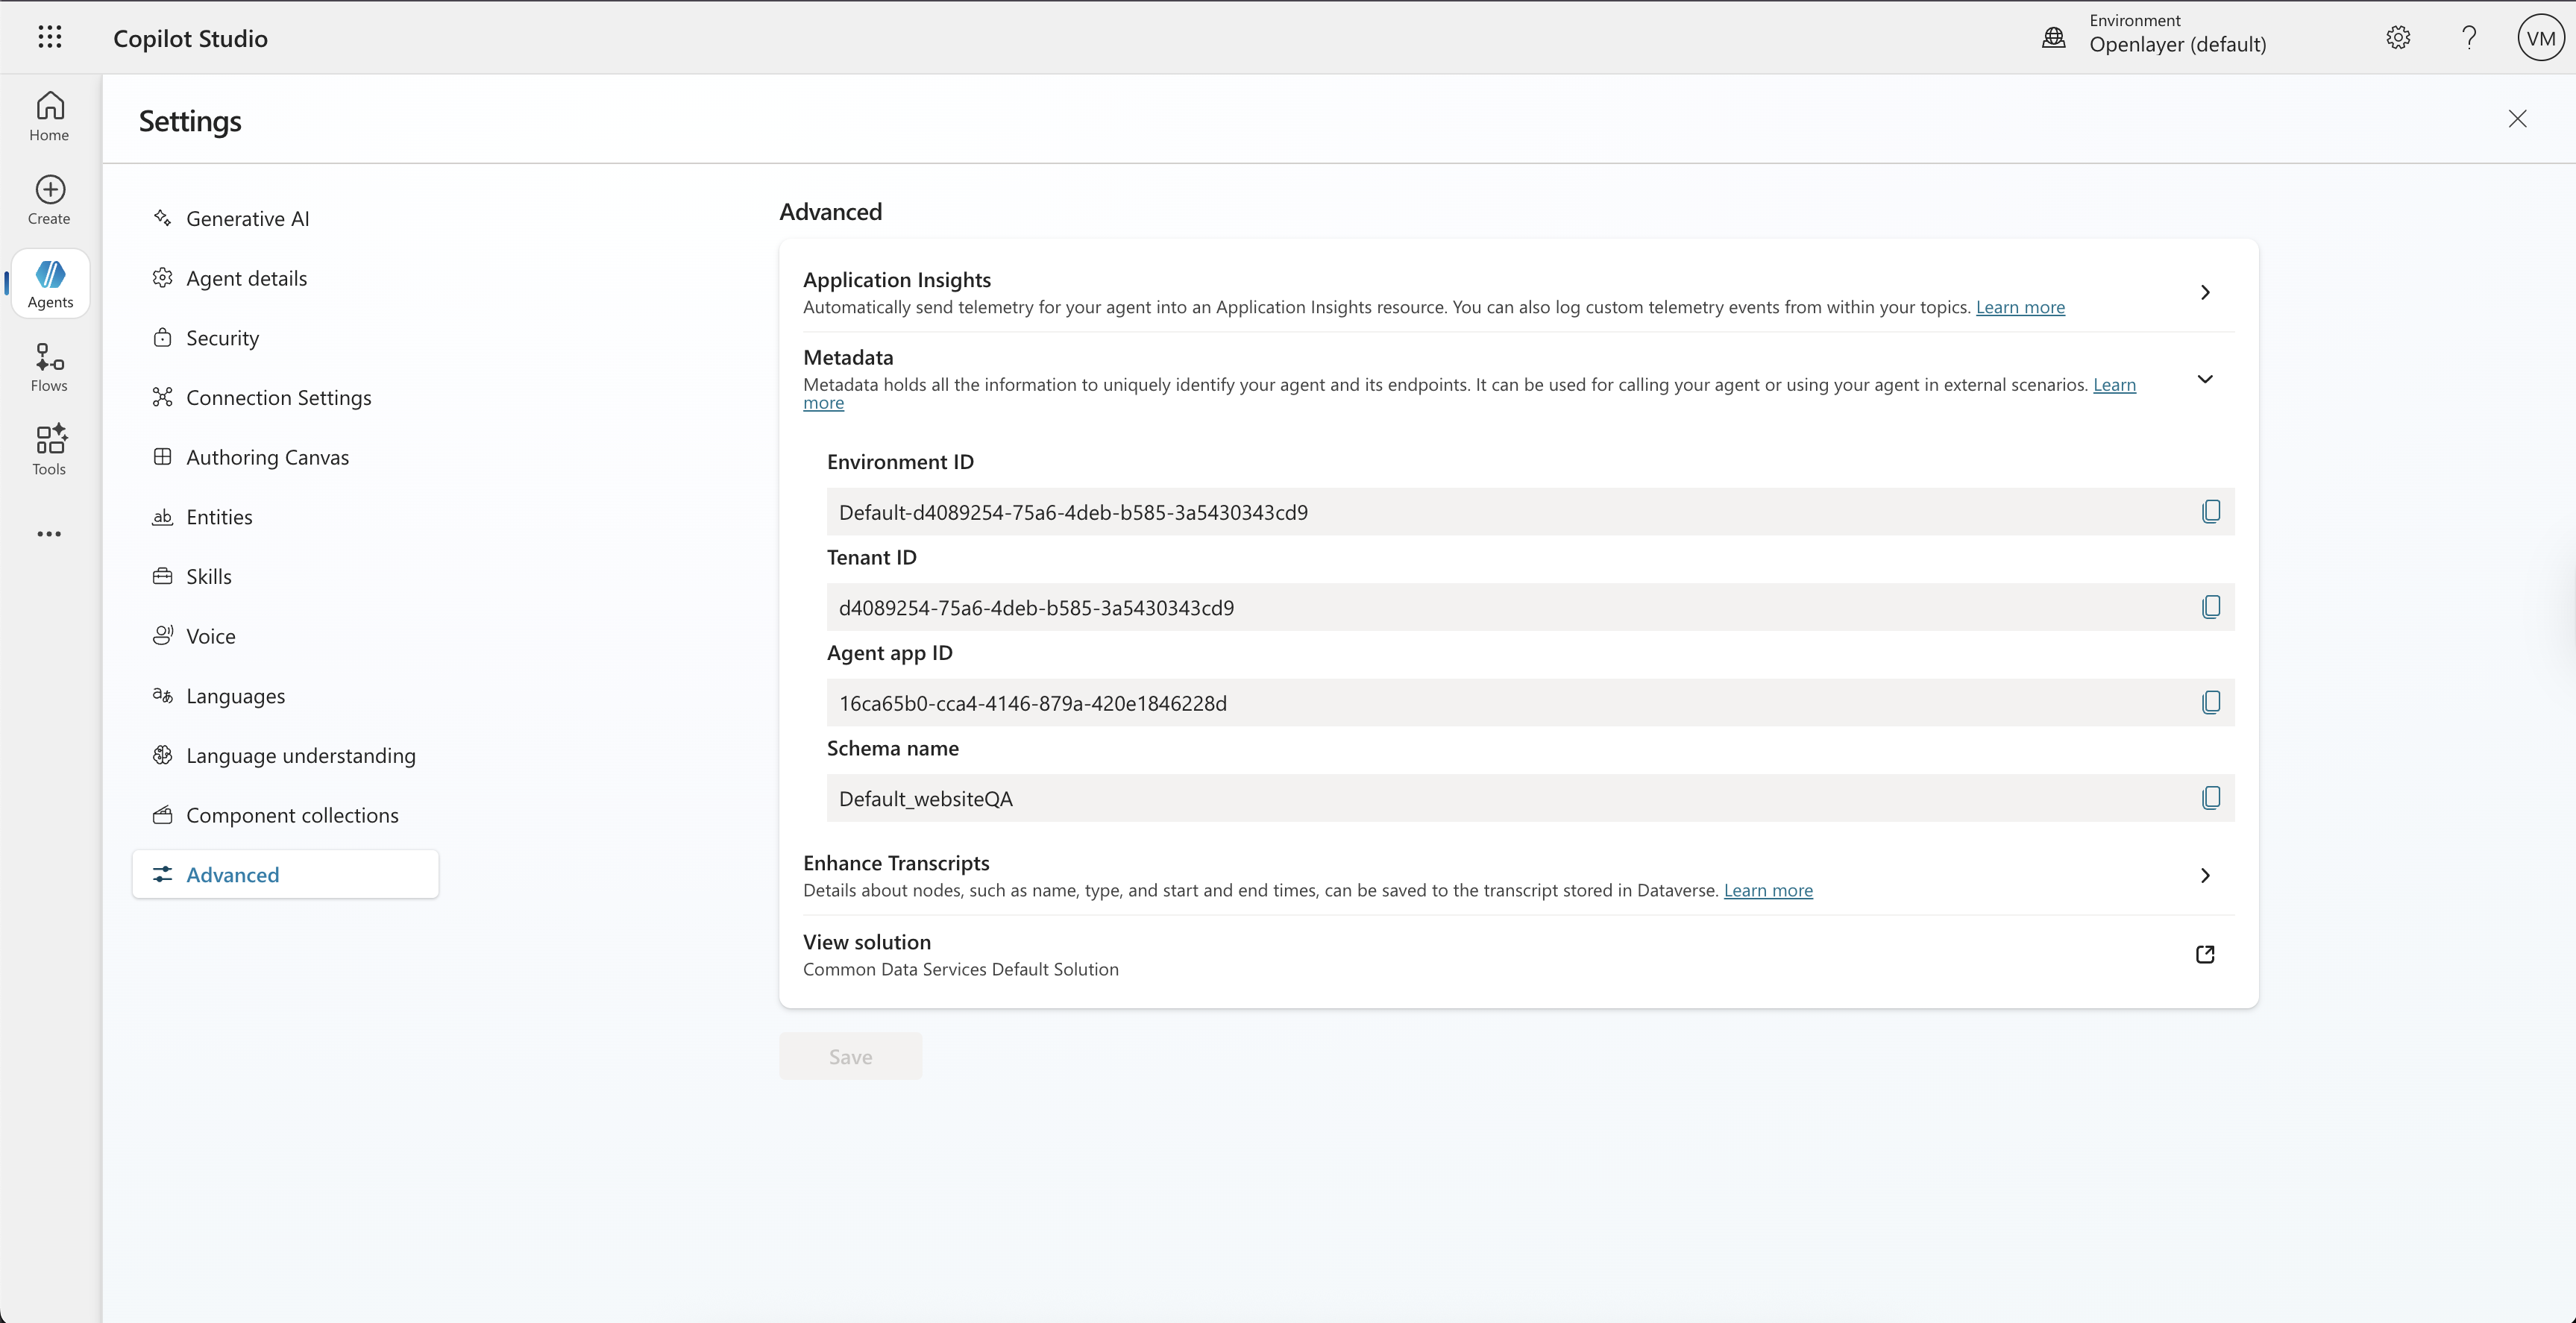
Task: Expand the Application Insights settings
Action: coord(2206,292)
